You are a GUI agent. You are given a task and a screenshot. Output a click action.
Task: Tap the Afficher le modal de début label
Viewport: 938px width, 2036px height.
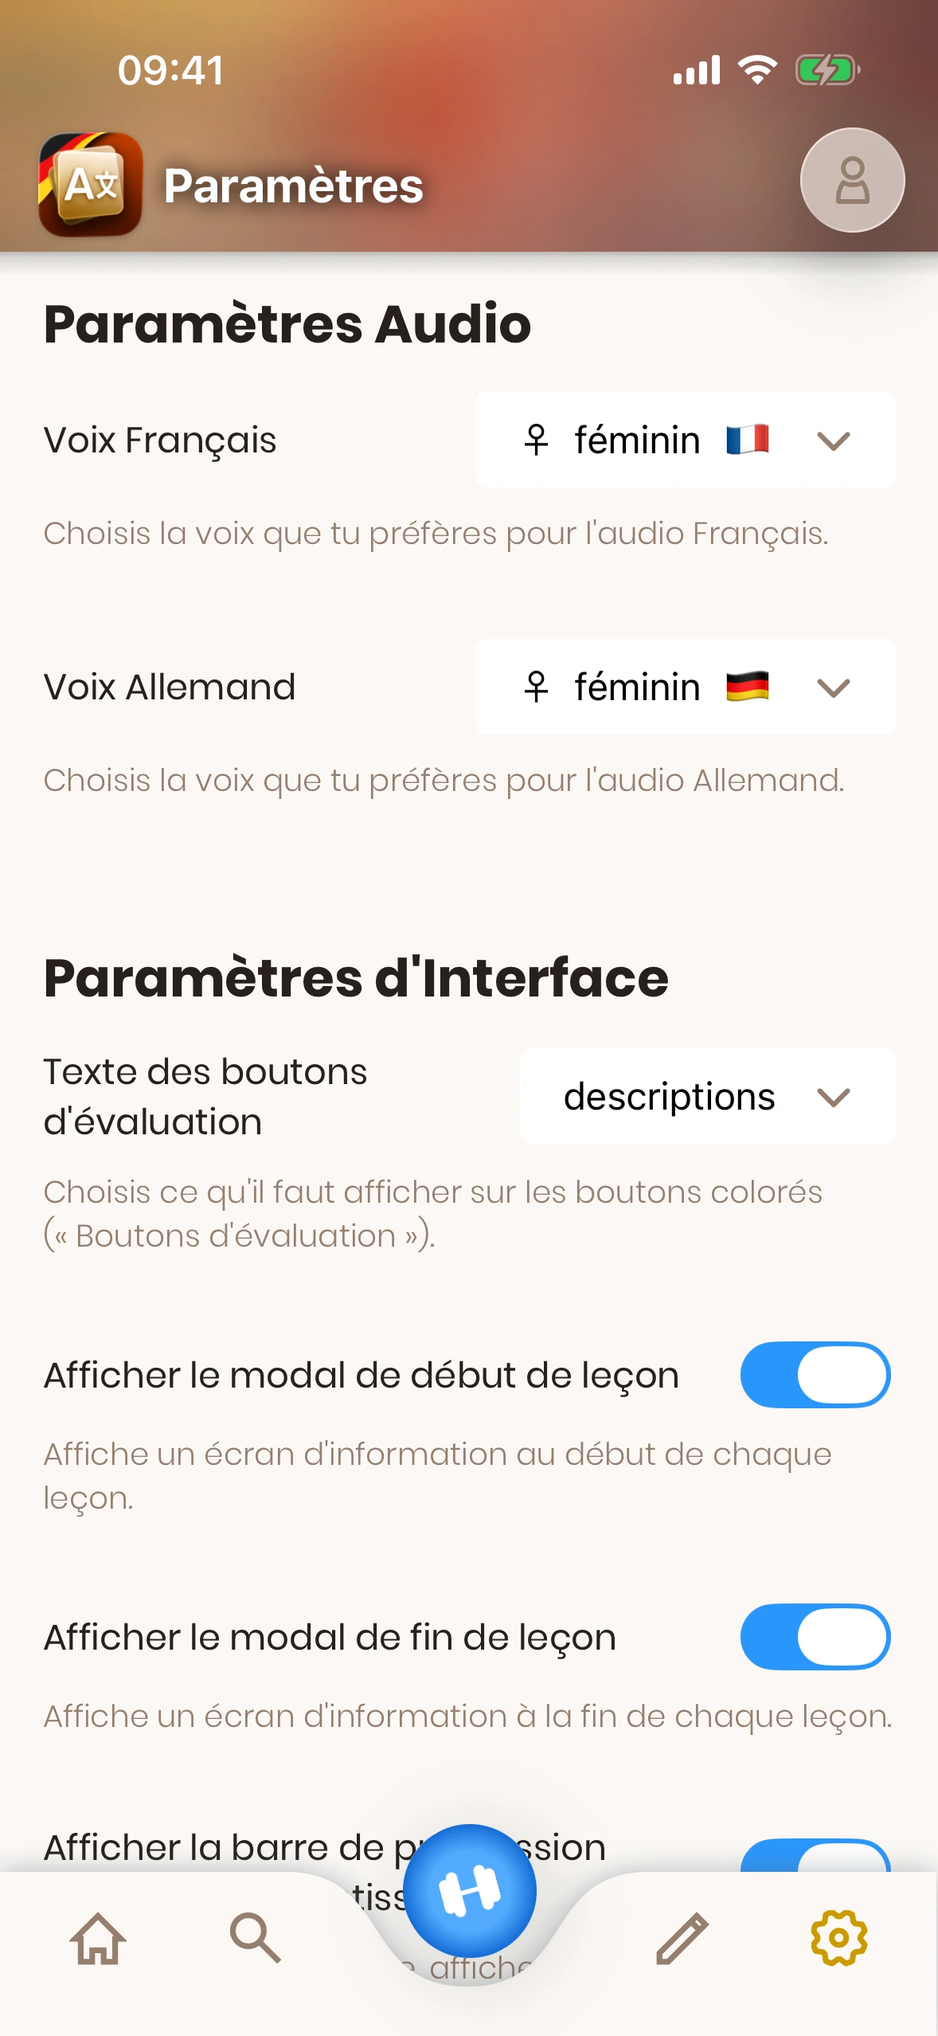pos(362,1376)
